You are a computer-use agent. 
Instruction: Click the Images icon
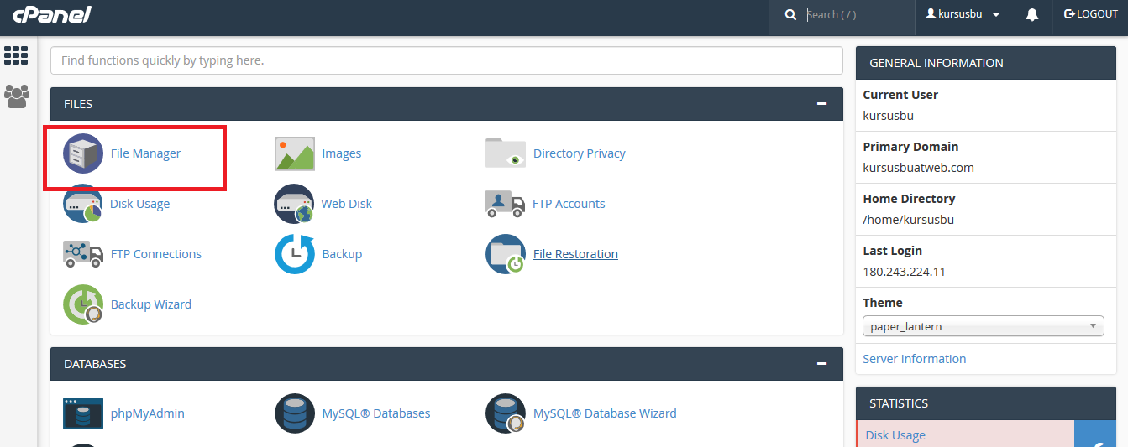tap(295, 153)
